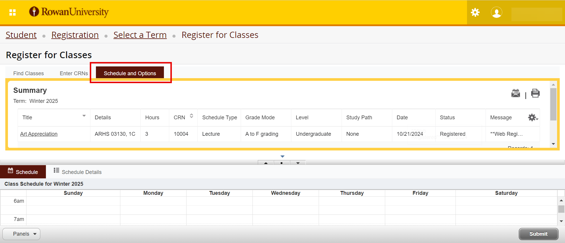Click the None study path cell

(367, 134)
